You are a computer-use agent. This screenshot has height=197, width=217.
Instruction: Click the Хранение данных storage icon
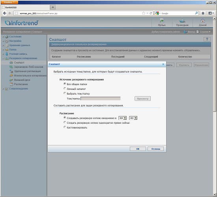pos(7,45)
